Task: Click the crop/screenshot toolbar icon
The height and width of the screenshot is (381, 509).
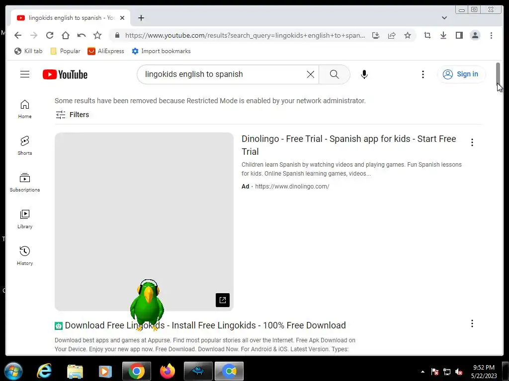Action: pos(427,35)
